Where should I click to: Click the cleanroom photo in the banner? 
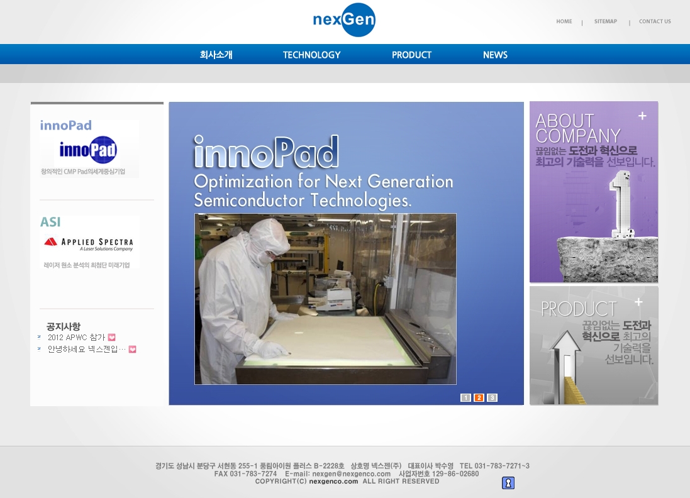point(325,299)
